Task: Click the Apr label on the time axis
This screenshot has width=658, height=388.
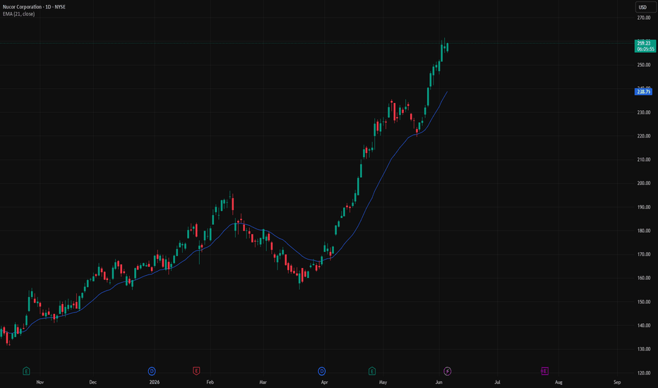Action: pyautogui.click(x=324, y=382)
